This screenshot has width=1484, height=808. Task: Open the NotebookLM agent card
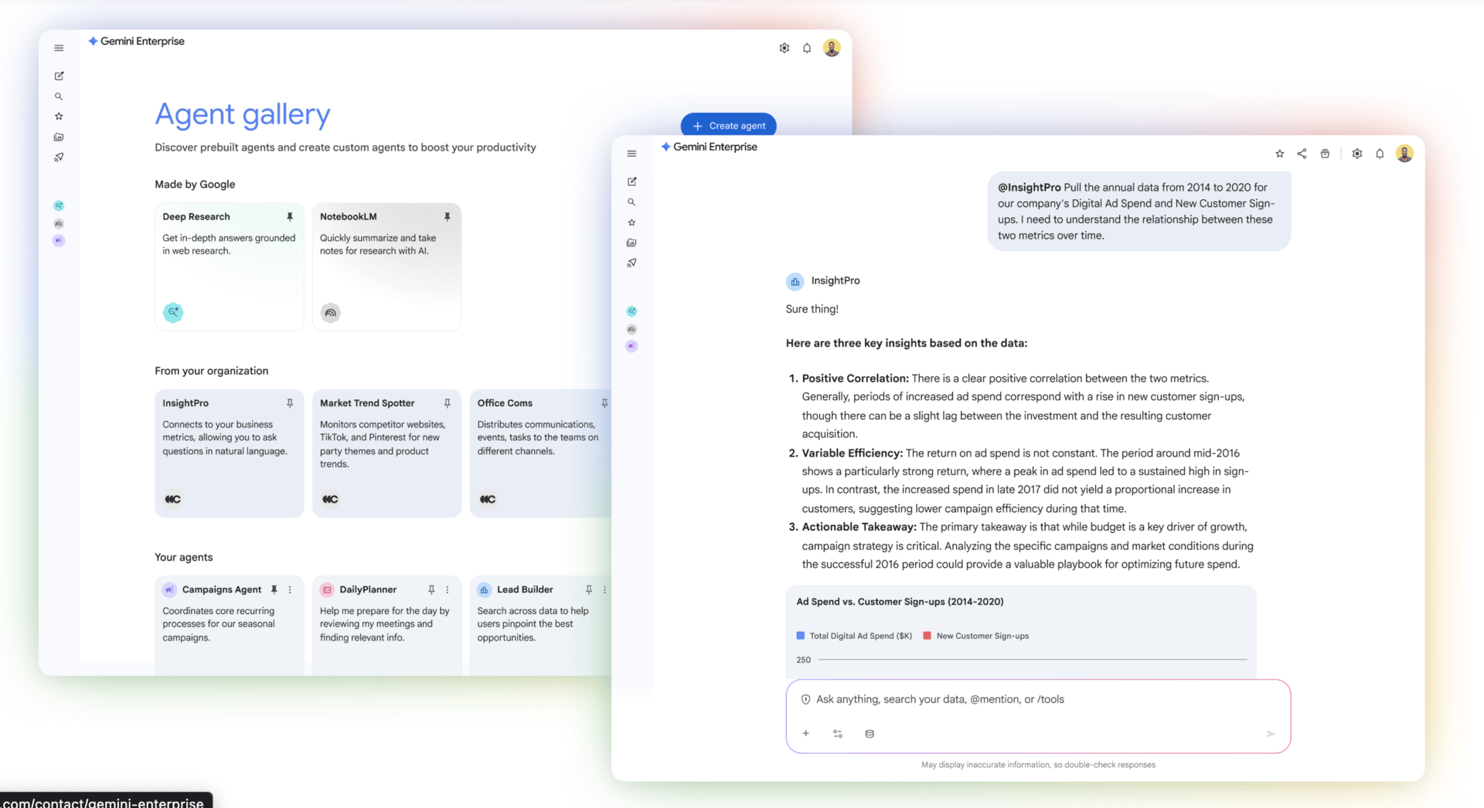click(386, 267)
